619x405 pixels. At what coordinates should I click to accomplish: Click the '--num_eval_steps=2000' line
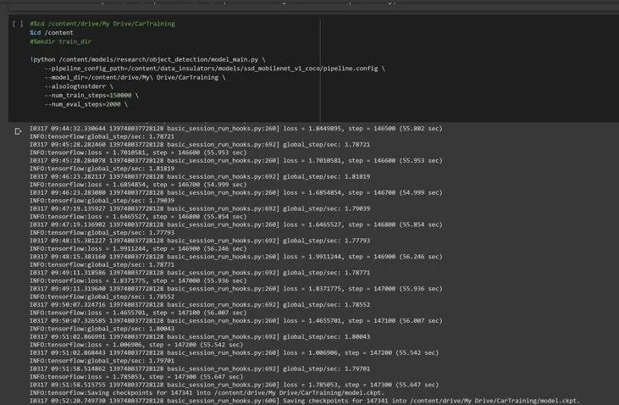(86, 104)
